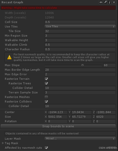Click the Rotation Y field
Screen dimensions: 118x151
[x=82, y=121]
